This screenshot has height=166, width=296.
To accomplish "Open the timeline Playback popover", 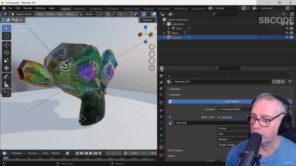I will click(x=18, y=153).
